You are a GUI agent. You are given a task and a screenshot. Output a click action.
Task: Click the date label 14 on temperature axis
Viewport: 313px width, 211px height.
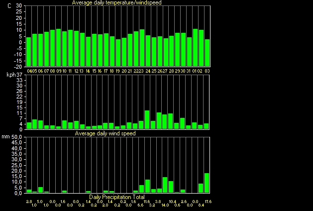click(x=88, y=71)
